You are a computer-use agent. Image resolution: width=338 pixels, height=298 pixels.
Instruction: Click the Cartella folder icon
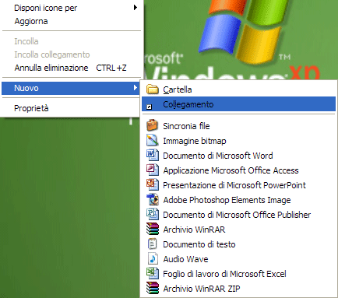pyautogui.click(x=153, y=89)
